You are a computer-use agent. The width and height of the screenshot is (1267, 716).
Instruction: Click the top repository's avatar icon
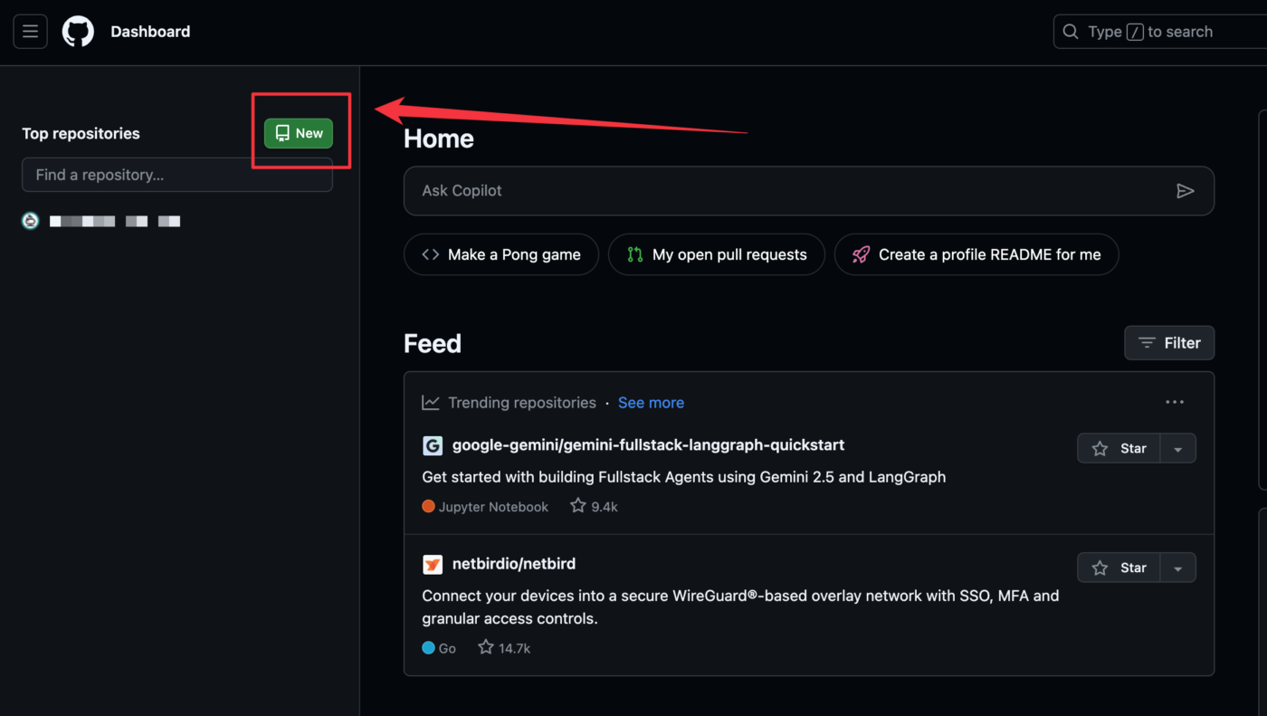[x=31, y=221]
